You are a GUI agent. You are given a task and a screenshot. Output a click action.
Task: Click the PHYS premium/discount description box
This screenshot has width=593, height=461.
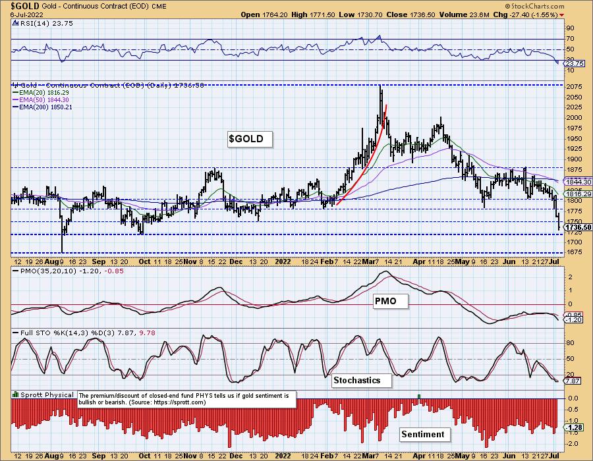(187, 399)
